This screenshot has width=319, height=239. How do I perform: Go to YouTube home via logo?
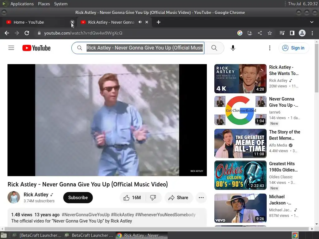point(36,48)
